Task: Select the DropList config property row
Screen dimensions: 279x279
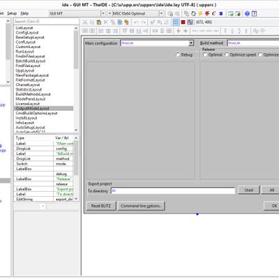Action: [44, 149]
